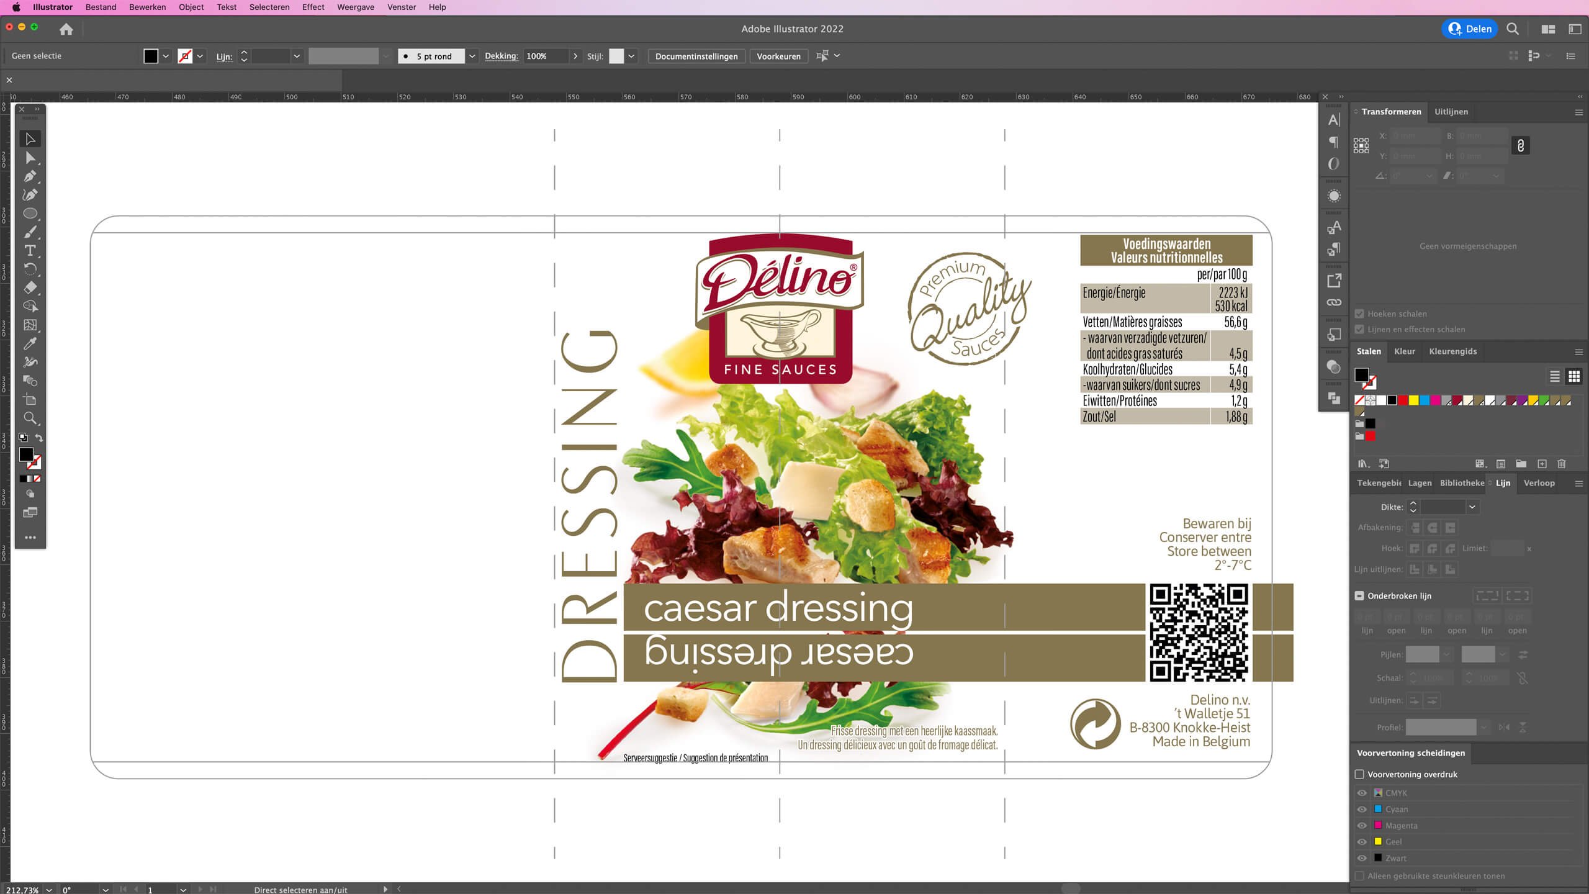The height and width of the screenshot is (894, 1589).
Task: Select the Pen tool
Action: tap(30, 176)
